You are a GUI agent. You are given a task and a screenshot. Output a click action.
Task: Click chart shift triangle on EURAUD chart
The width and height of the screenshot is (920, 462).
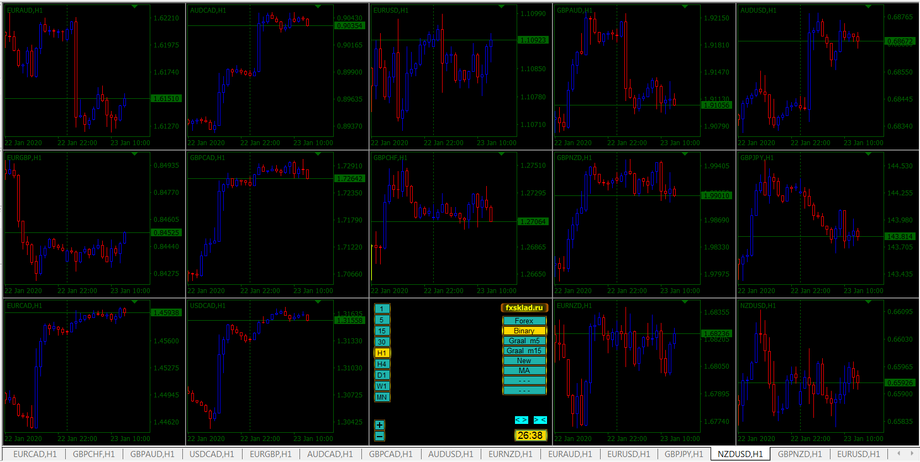tap(135, 7)
